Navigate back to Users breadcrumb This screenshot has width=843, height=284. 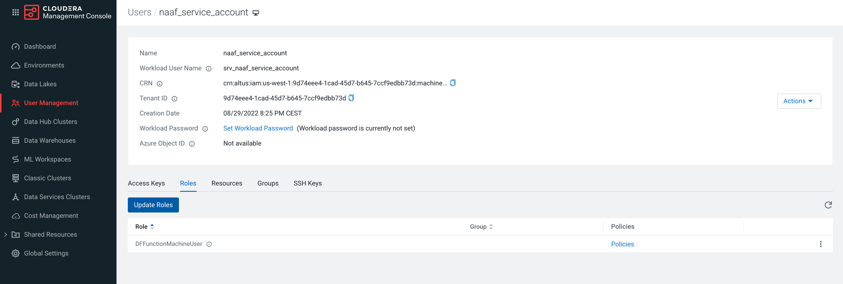coord(139,12)
